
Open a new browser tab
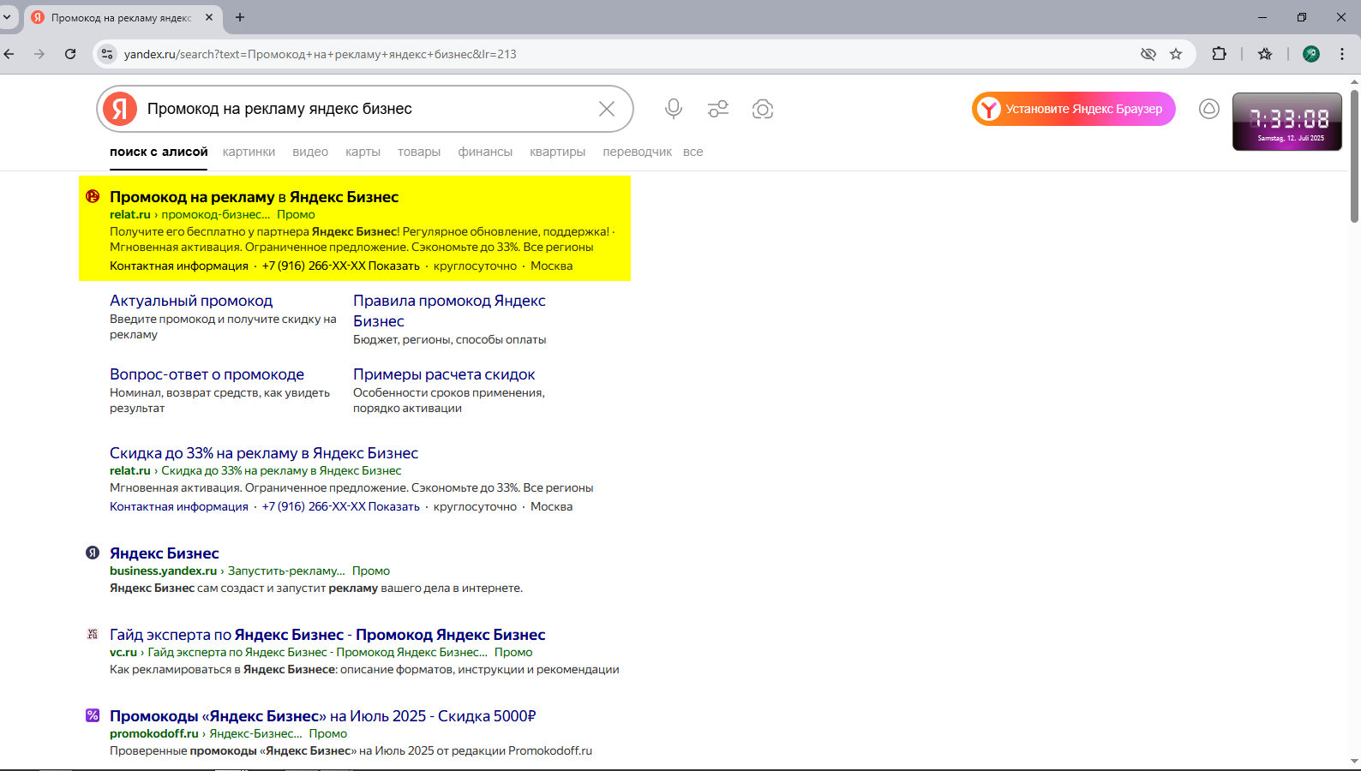coord(240,17)
